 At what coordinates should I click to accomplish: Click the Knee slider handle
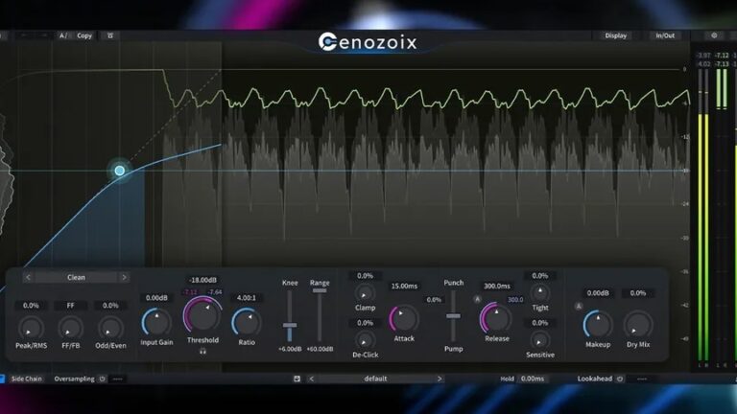pyautogui.click(x=290, y=325)
